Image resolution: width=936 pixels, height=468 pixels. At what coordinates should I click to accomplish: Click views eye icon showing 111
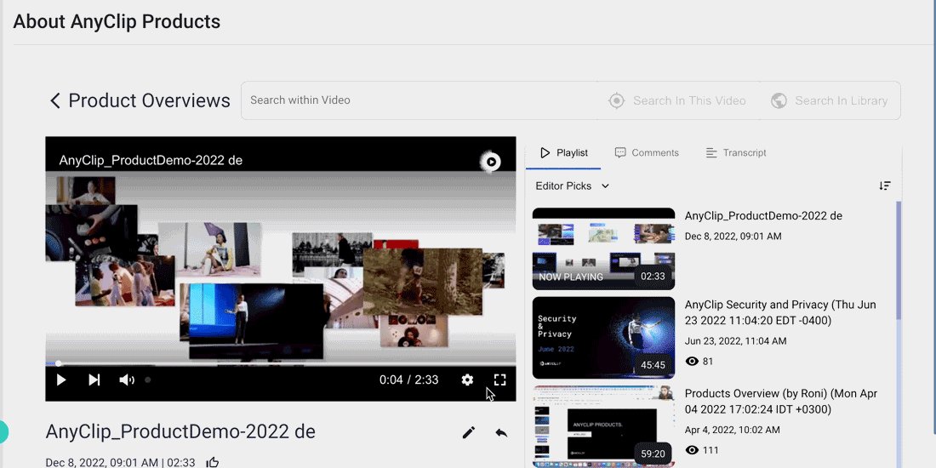pyautogui.click(x=692, y=450)
